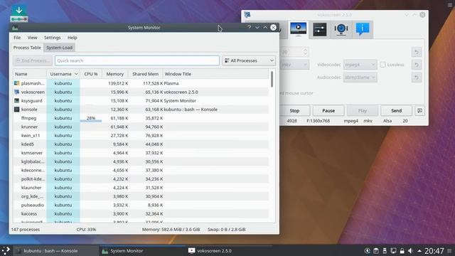Screen dimensions: 455x256
Task: Click the Stop button in vokoscreen
Action: 294,111
